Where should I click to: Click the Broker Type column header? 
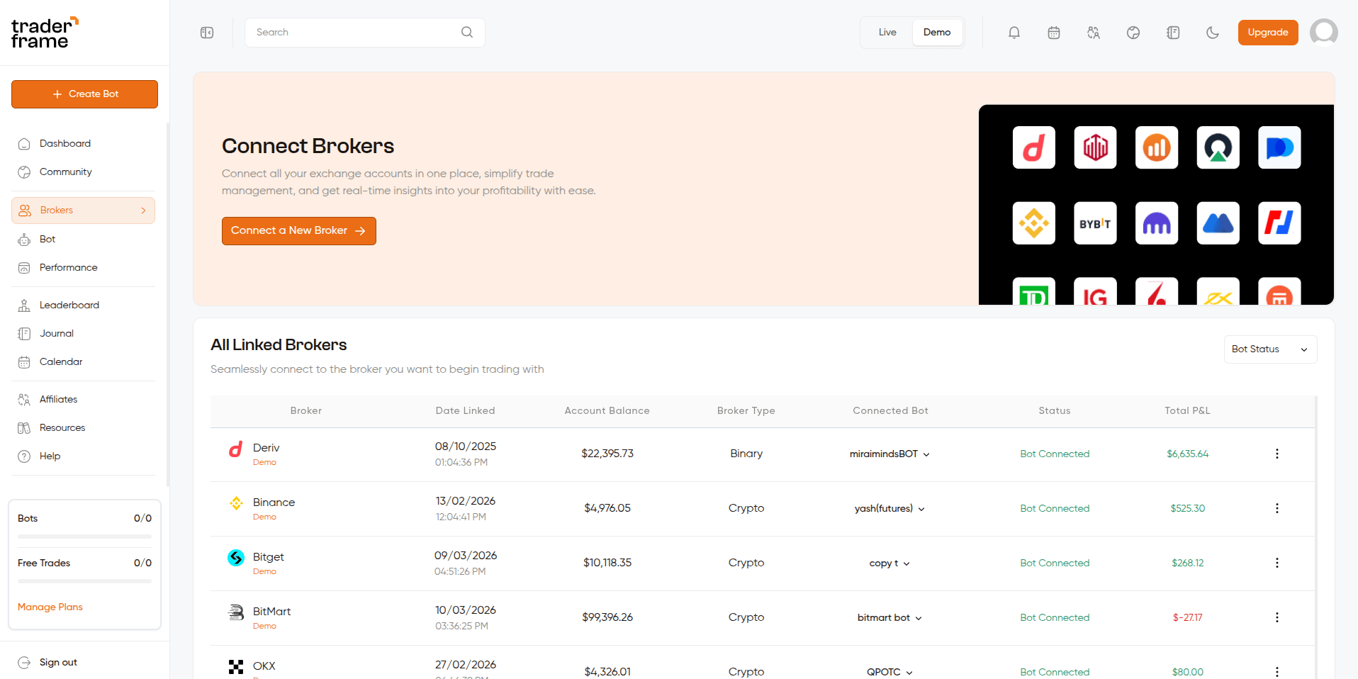[746, 411]
